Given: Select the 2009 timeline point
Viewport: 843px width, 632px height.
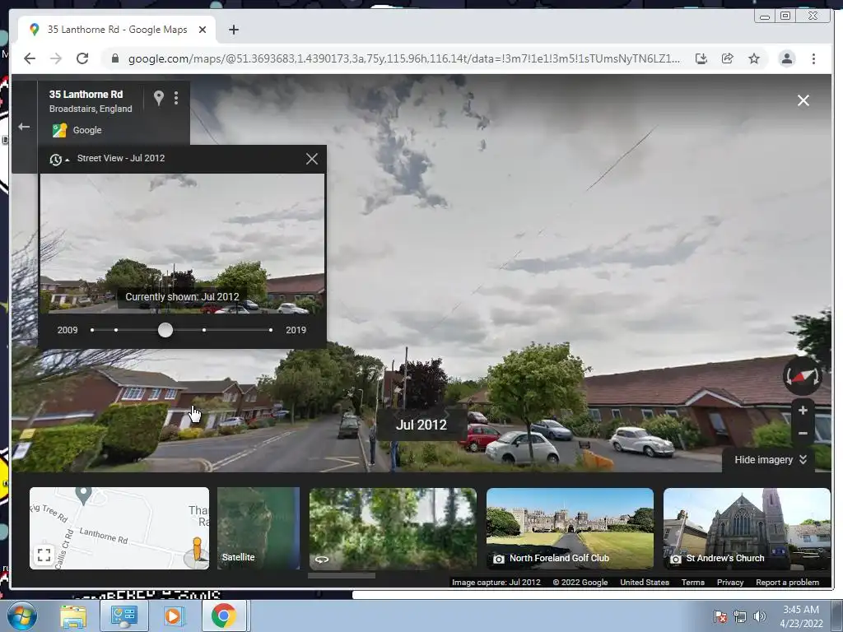Looking at the screenshot, I should pos(92,330).
